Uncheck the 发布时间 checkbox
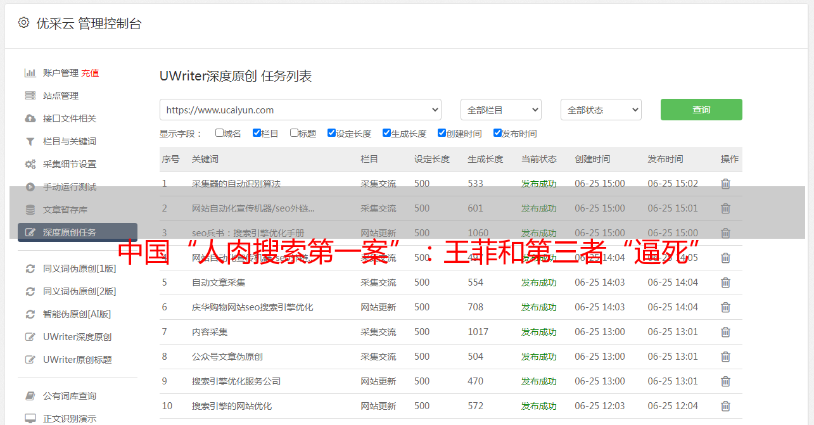 (497, 133)
